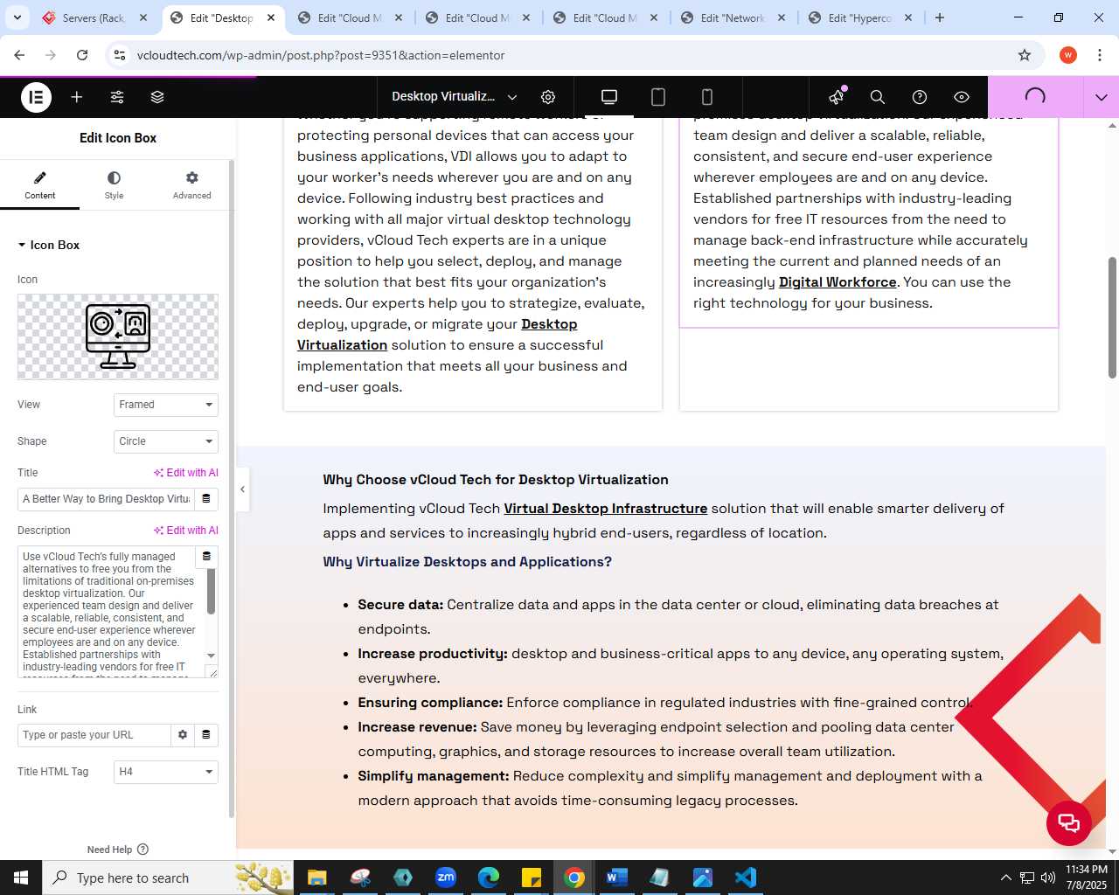Go back in browser history
This screenshot has width=1119, height=895.
click(19, 55)
